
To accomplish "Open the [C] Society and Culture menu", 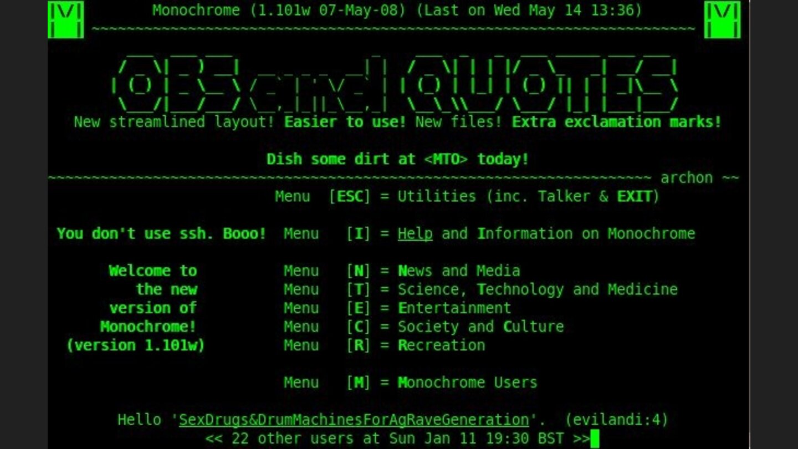I will (x=424, y=326).
